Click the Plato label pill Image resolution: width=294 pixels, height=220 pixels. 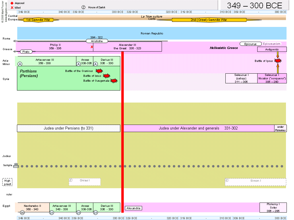pyautogui.click(x=26, y=52)
